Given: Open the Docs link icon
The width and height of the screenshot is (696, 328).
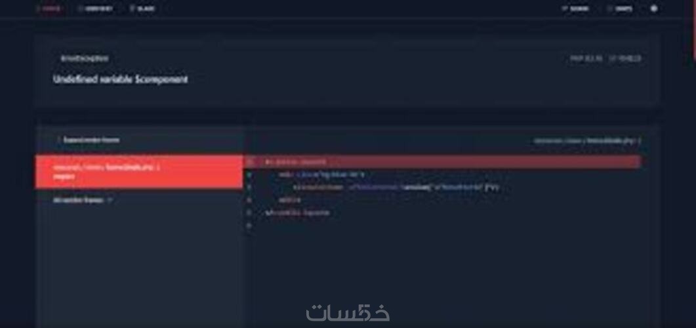Looking at the screenshot, I should [609, 9].
